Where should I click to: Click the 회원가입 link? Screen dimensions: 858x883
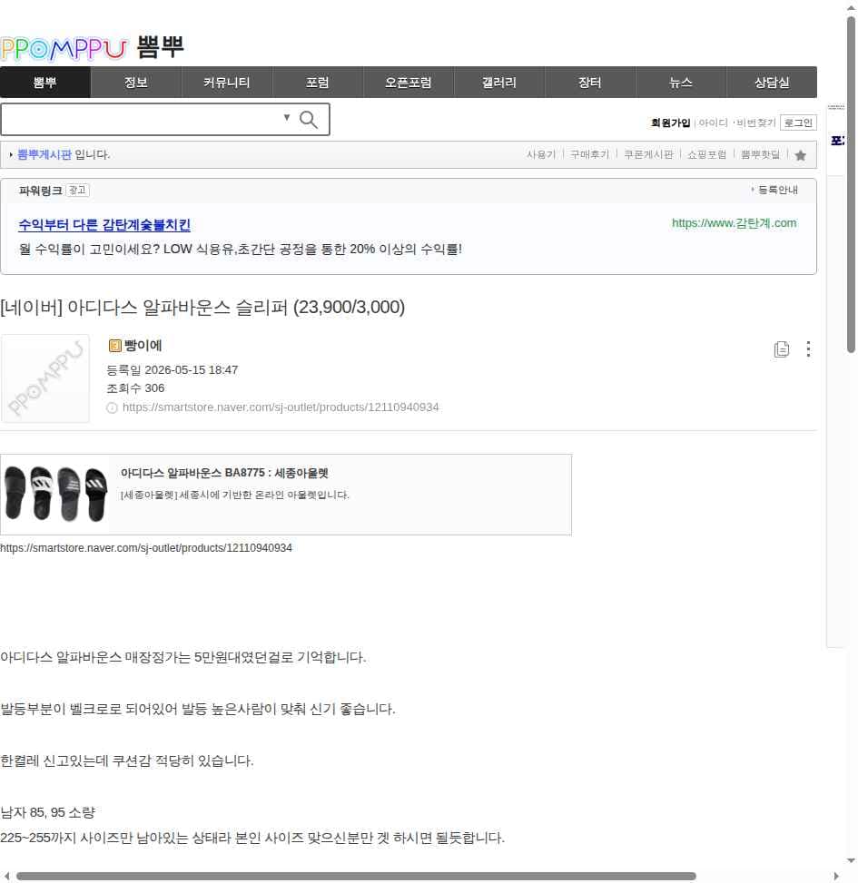[x=670, y=123]
